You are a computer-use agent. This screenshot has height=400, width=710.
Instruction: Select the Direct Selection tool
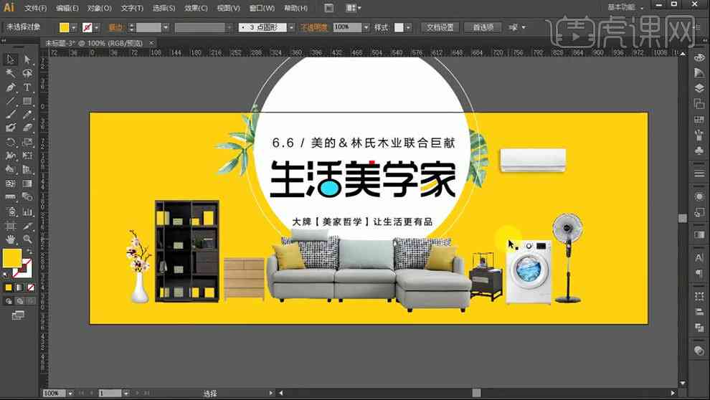[27, 59]
